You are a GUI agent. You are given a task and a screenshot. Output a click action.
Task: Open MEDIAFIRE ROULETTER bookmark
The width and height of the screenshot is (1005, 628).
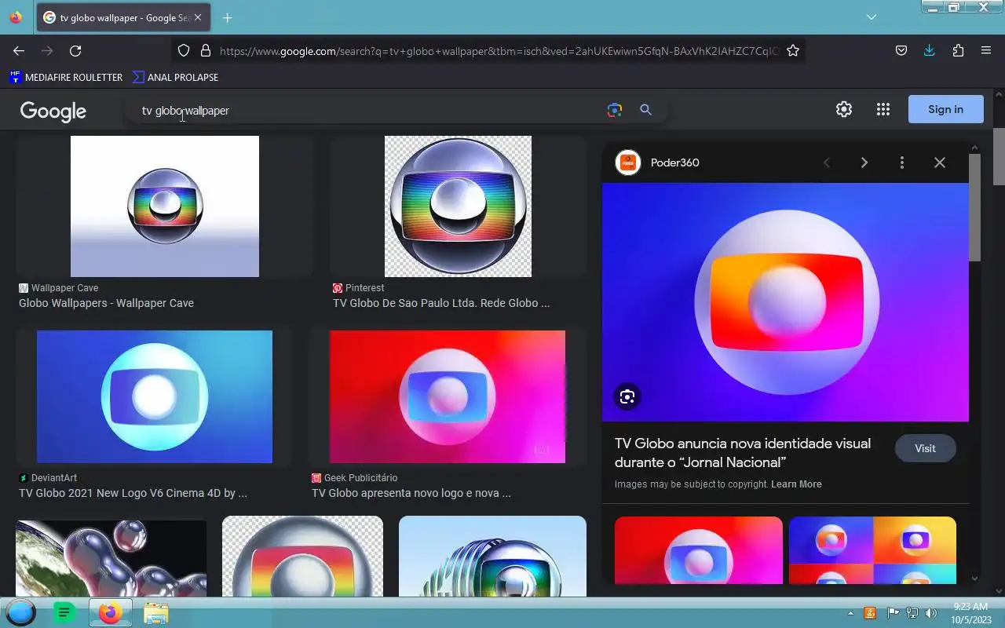coord(66,77)
